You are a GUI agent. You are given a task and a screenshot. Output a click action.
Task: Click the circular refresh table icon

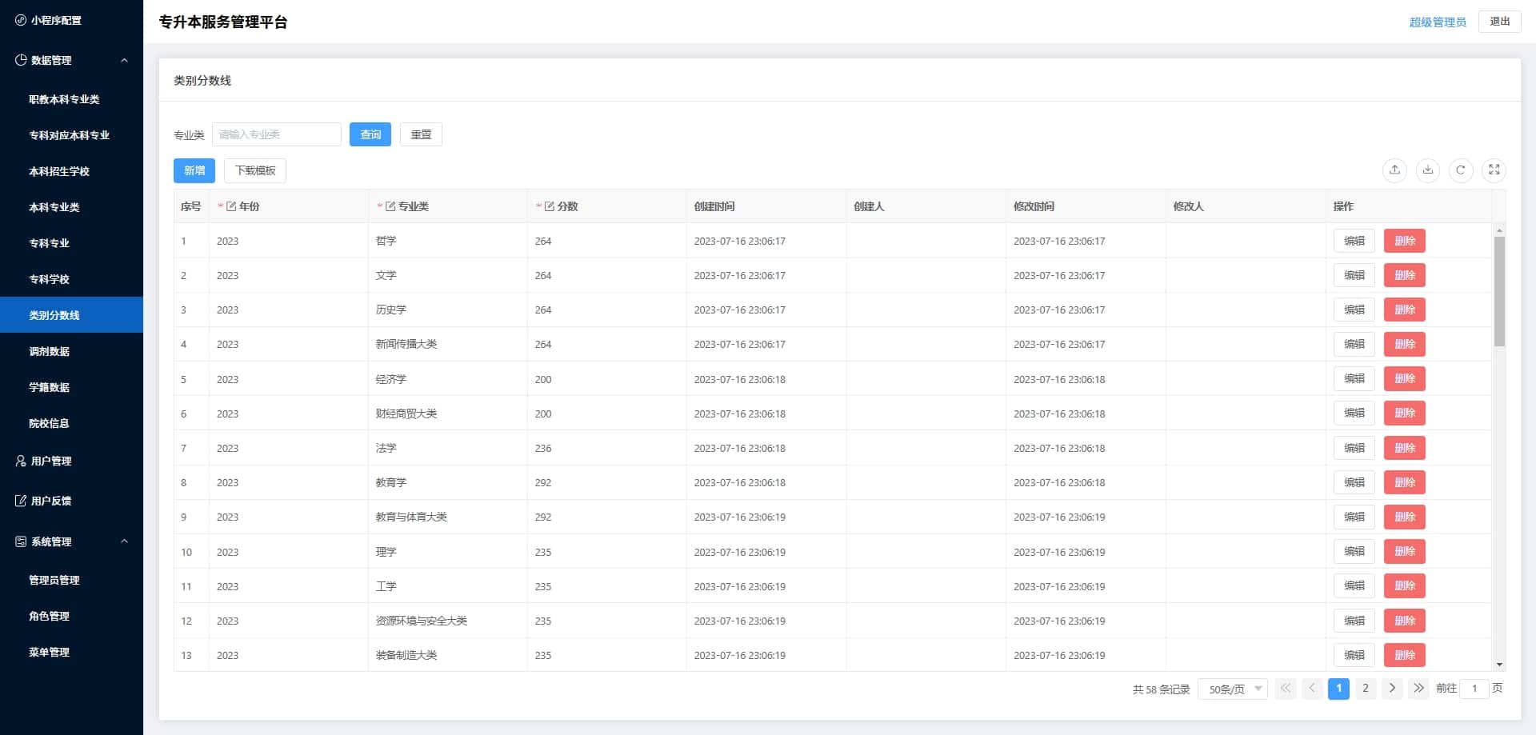[1461, 170]
